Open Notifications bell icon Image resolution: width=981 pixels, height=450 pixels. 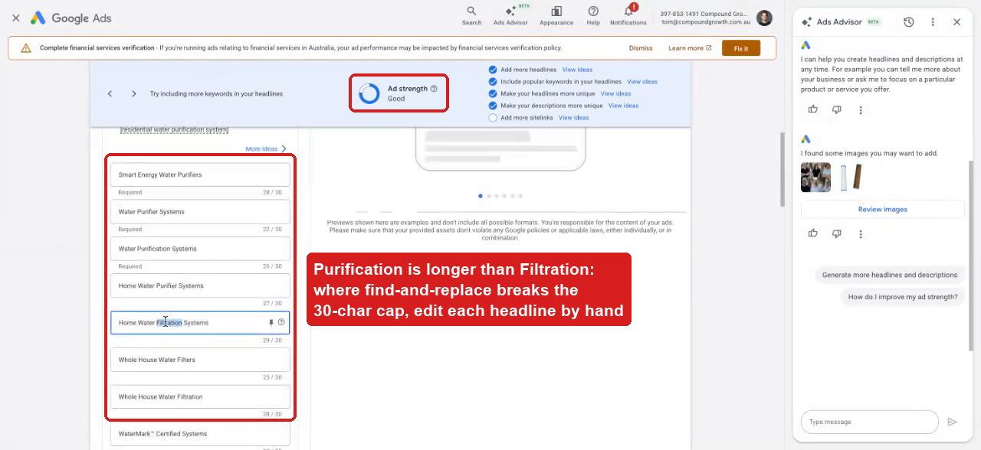(x=628, y=15)
